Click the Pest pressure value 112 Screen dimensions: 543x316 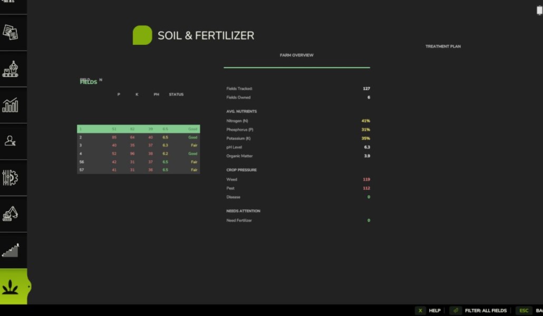click(x=366, y=189)
